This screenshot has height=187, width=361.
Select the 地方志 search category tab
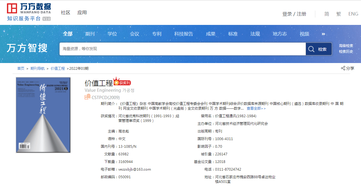click(x=280, y=34)
